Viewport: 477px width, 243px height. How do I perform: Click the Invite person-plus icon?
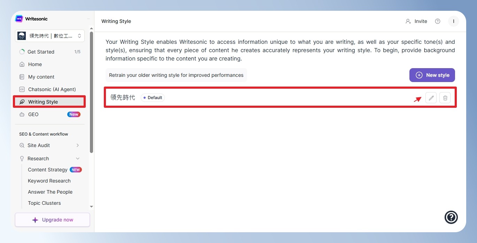point(408,21)
